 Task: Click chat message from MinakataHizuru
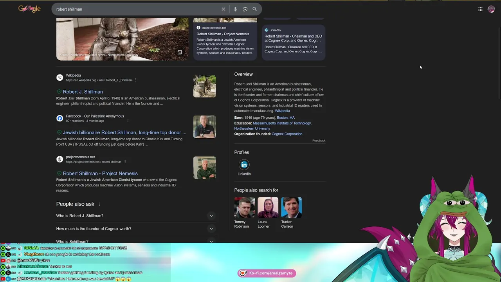coord(44,266)
